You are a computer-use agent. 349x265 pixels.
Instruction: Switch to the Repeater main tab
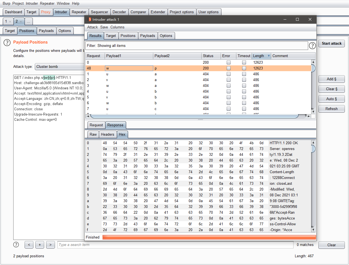click(79, 12)
